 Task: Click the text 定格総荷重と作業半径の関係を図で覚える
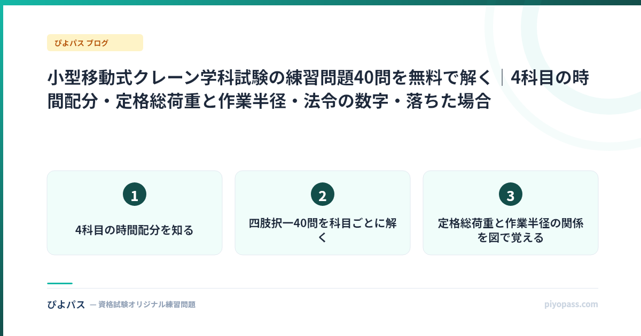pyautogui.click(x=511, y=230)
